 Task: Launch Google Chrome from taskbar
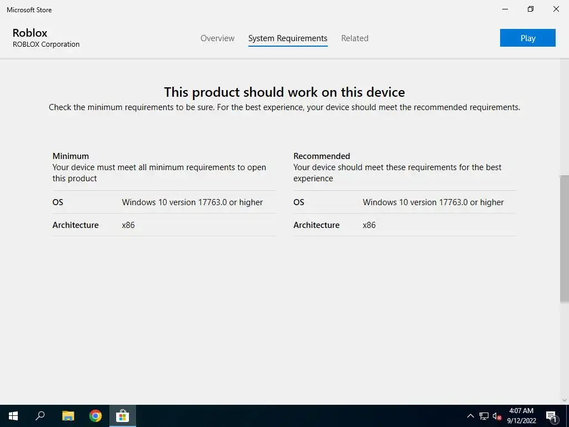tap(96, 416)
